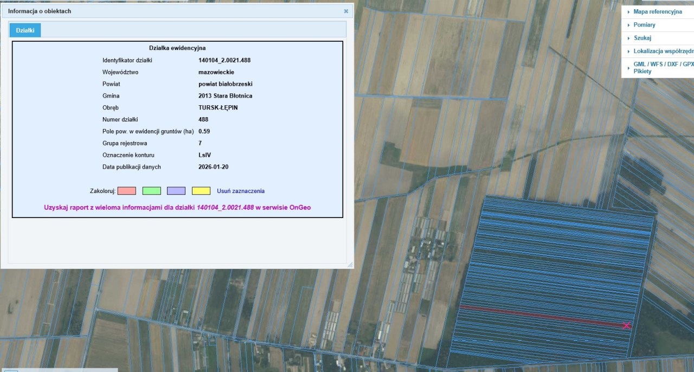Grab the dialog resize handle corner

[x=350, y=265]
